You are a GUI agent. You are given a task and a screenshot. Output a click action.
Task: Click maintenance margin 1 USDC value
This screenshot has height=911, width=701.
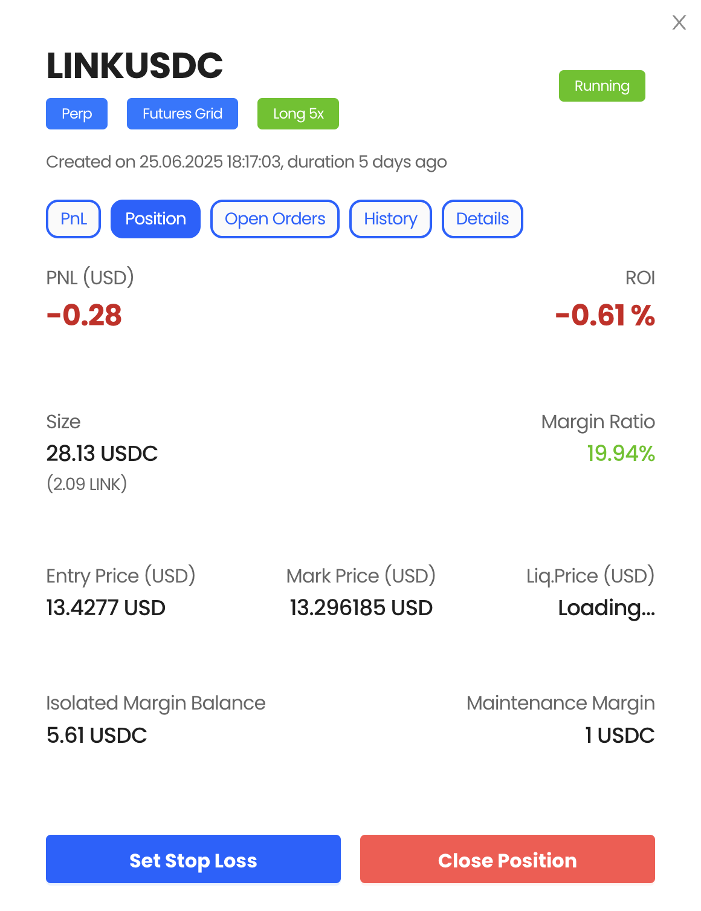tap(619, 735)
